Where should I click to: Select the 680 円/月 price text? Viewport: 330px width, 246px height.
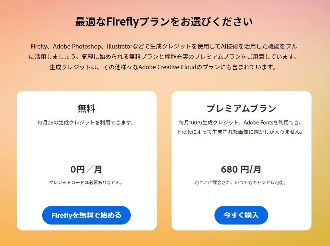(241, 169)
